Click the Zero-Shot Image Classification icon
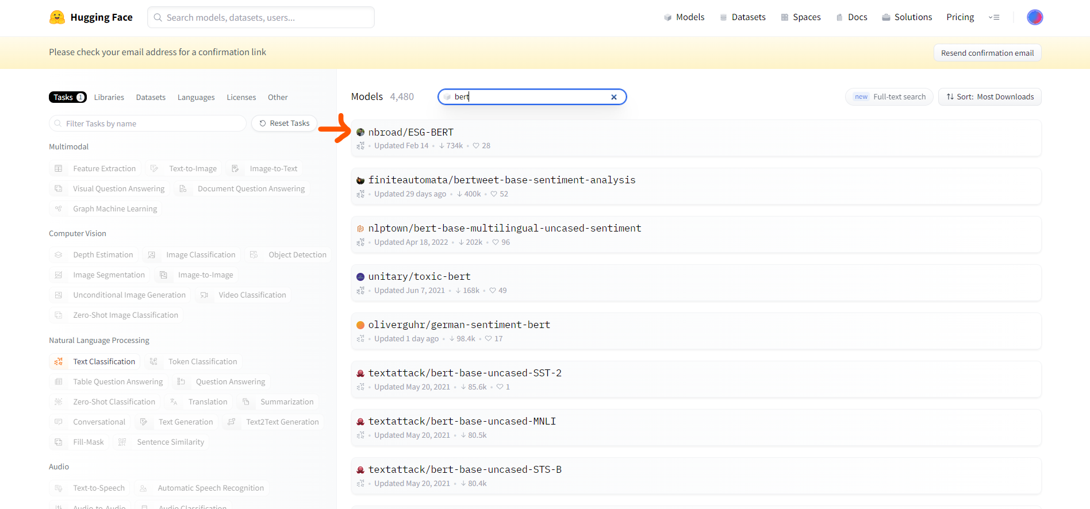This screenshot has height=509, width=1090. coord(59,315)
